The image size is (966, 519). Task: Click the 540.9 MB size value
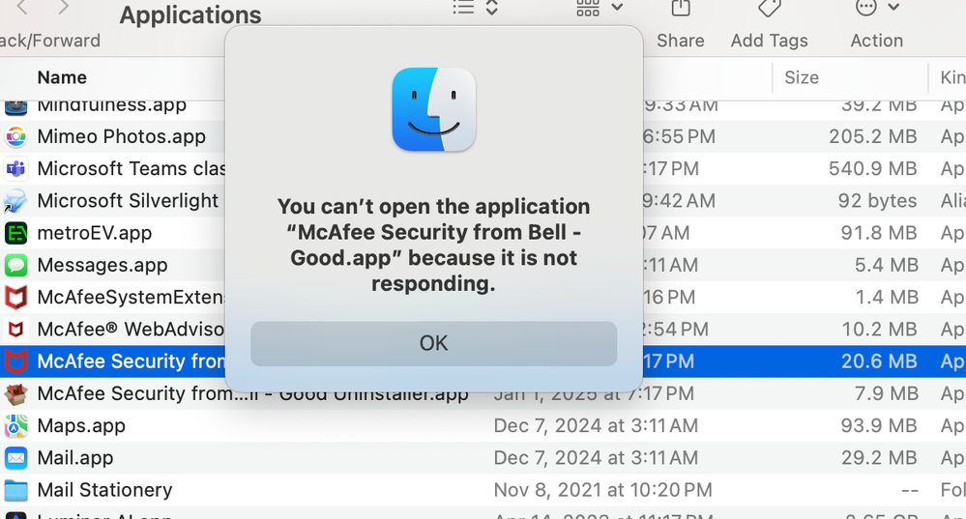[873, 169]
